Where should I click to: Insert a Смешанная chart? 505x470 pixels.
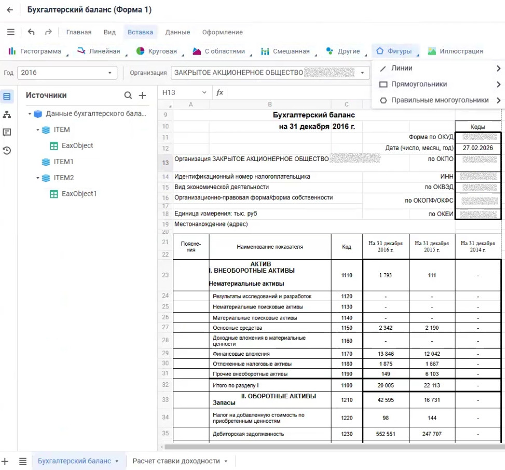(289, 51)
